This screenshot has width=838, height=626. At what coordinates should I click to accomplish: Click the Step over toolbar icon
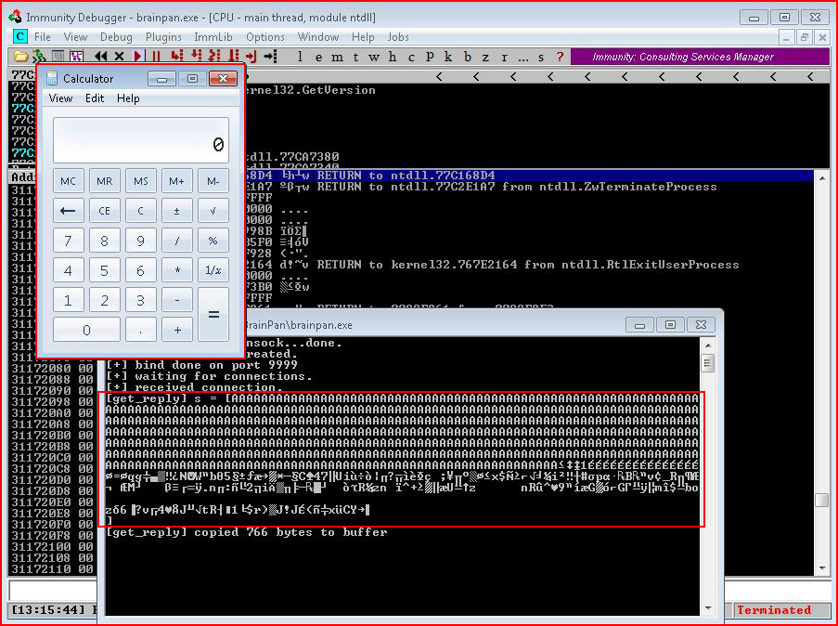click(196, 56)
